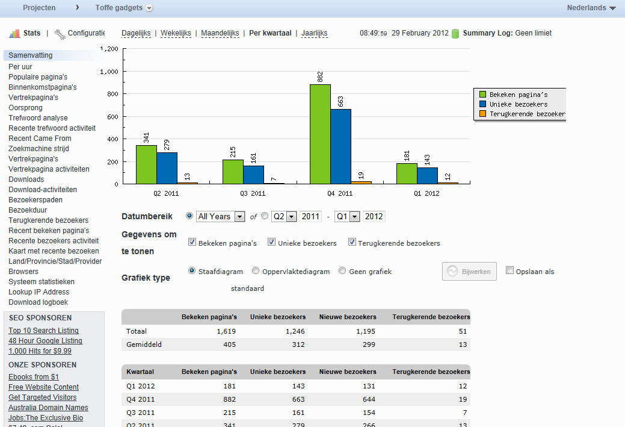The width and height of the screenshot is (625, 427).
Task: Open Per uur in the sidebar
Action: (x=20, y=67)
